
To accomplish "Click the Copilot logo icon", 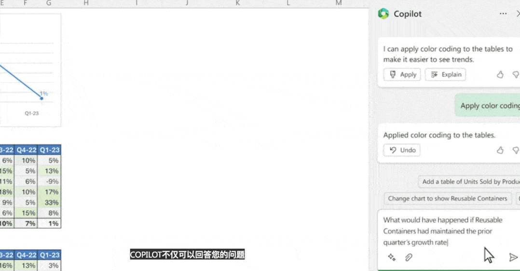I will point(383,14).
